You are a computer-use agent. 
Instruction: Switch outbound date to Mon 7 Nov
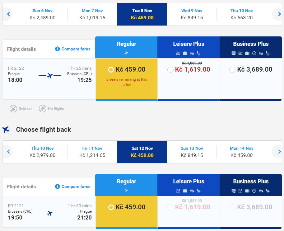click(92, 14)
